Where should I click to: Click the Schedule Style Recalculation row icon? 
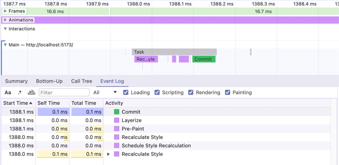(x=117, y=146)
